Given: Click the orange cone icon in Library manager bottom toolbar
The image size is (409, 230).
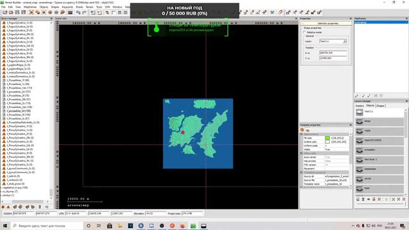Looking at the screenshot, I should pos(8,207).
